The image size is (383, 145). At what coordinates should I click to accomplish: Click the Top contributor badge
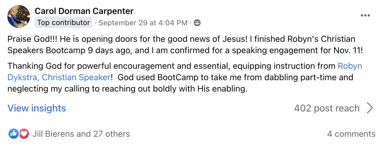[63, 23]
